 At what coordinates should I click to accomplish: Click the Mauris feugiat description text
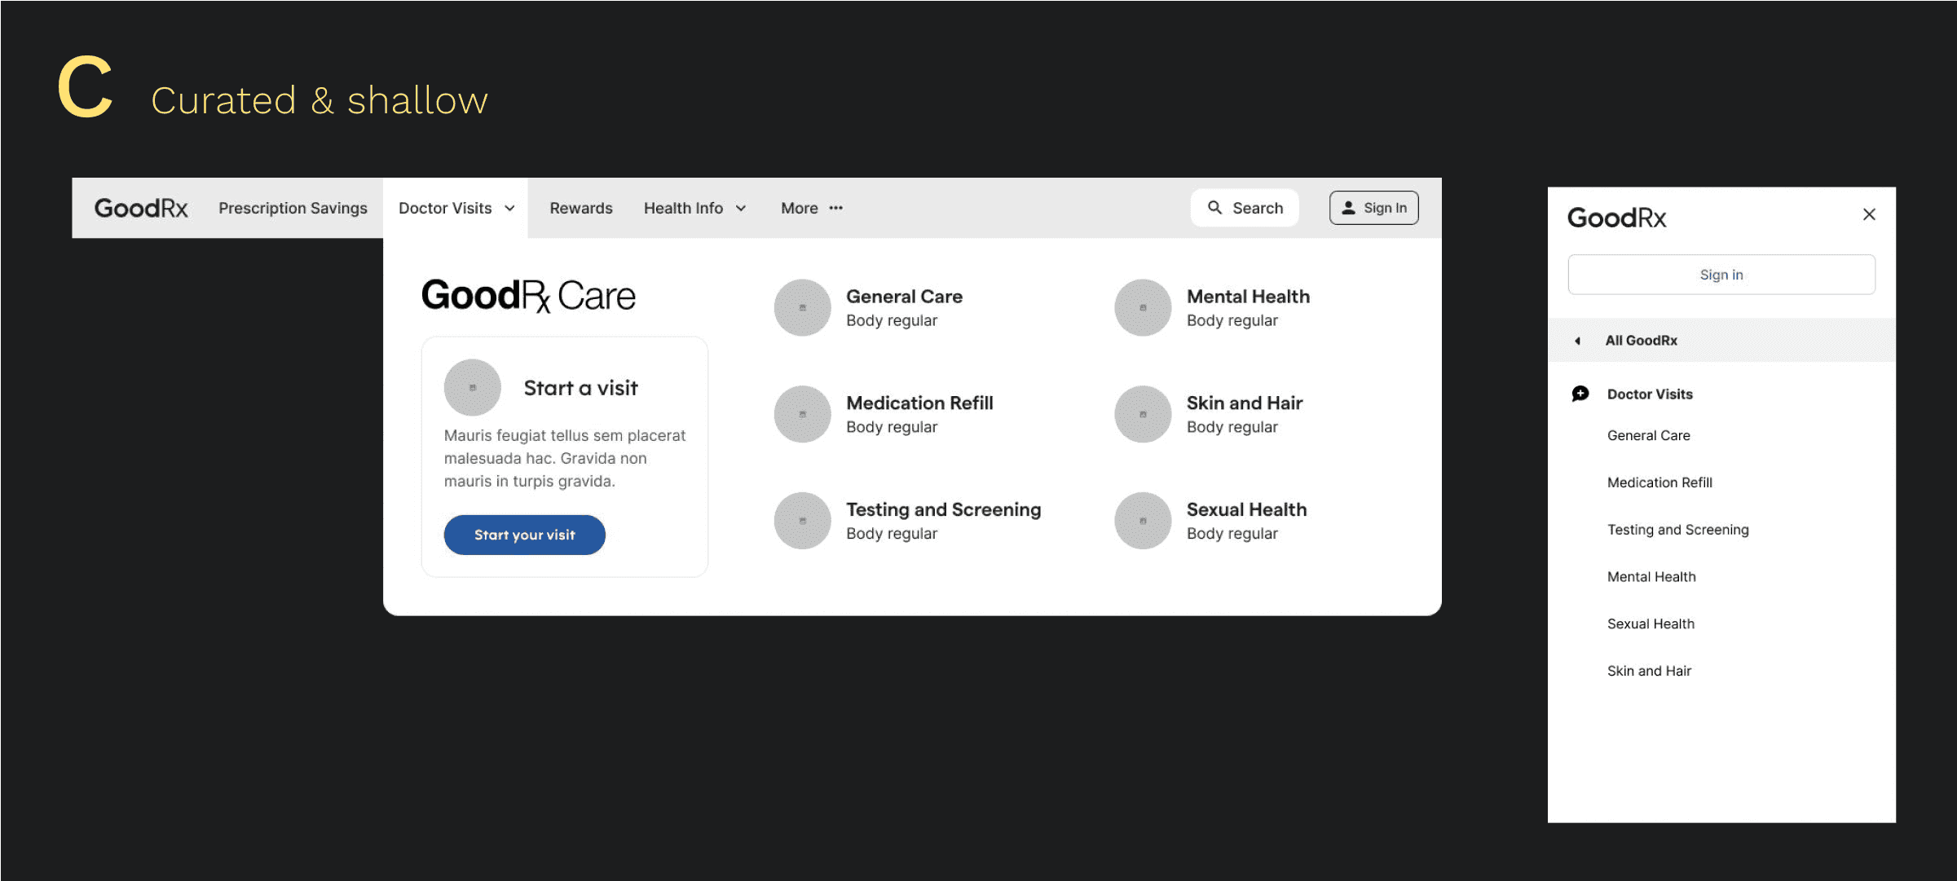564,458
